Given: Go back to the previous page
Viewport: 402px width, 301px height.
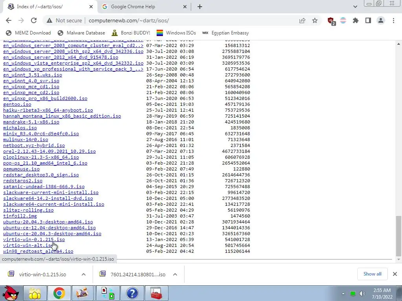Looking at the screenshot, I should click(x=9, y=20).
